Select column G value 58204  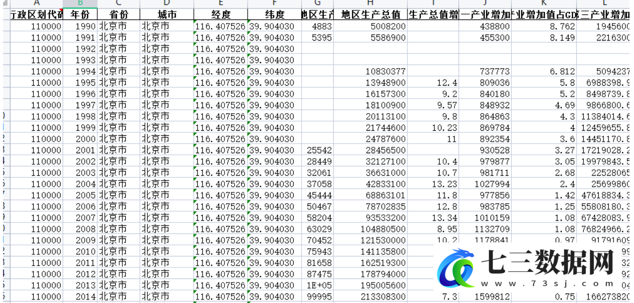317,218
